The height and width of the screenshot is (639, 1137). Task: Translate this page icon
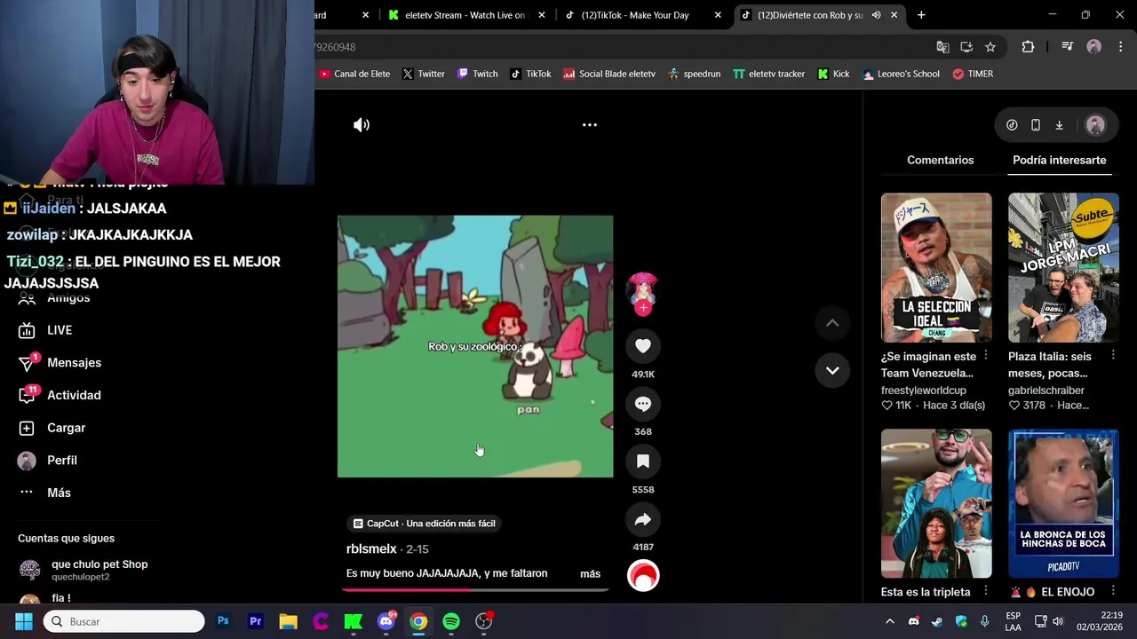click(942, 47)
